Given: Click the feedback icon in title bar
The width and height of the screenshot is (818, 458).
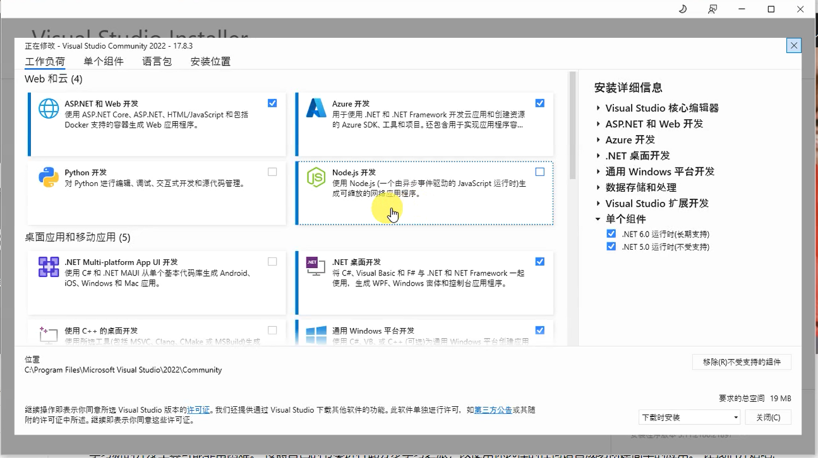Looking at the screenshot, I should 713,9.
